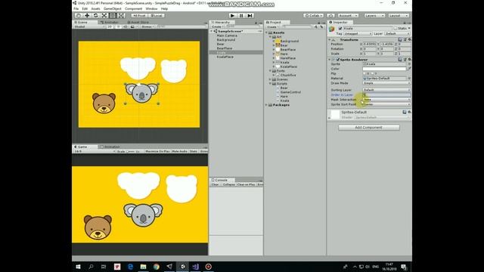Open the Account dropdown

coord(348,15)
